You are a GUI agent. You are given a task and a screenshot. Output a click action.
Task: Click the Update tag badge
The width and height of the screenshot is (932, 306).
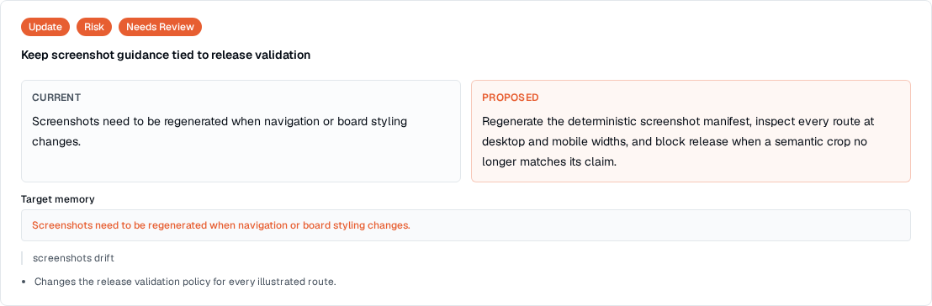(45, 27)
